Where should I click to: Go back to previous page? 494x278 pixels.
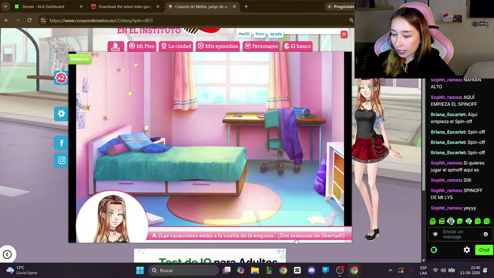6,20
